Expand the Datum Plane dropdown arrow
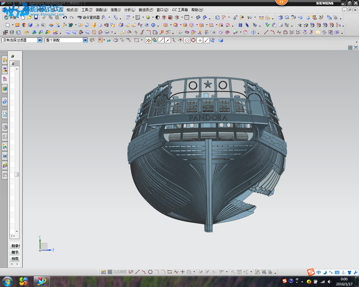 13,25
